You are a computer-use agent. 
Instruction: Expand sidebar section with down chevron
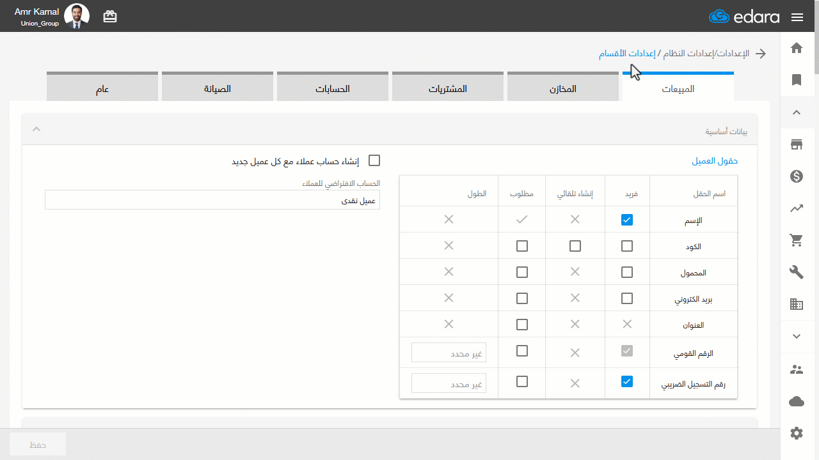click(797, 337)
